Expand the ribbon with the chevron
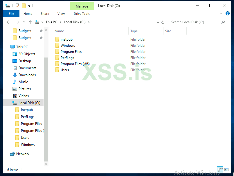The width and height of the screenshot is (234, 176). pos(221,13)
